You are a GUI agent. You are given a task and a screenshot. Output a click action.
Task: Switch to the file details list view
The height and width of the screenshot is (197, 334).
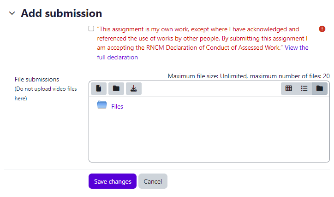(304, 88)
